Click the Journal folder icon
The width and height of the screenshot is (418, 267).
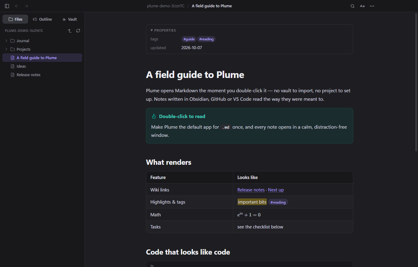(x=12, y=41)
